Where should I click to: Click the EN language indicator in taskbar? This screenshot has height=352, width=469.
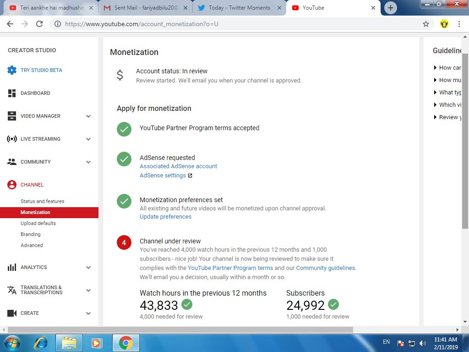point(386,342)
